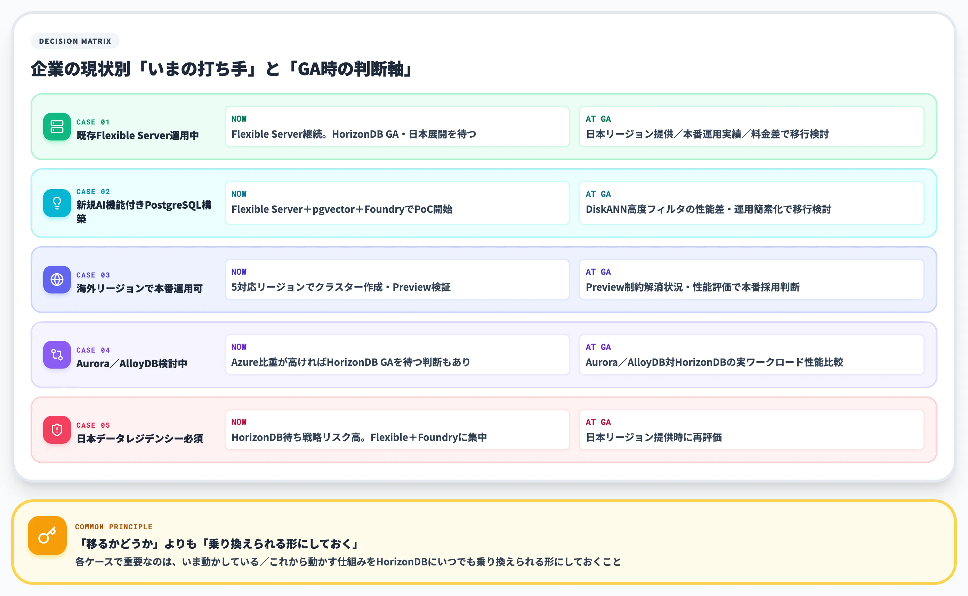The image size is (968, 596).
Task: Click the Case 01 AT GA label
Action: [x=598, y=119]
